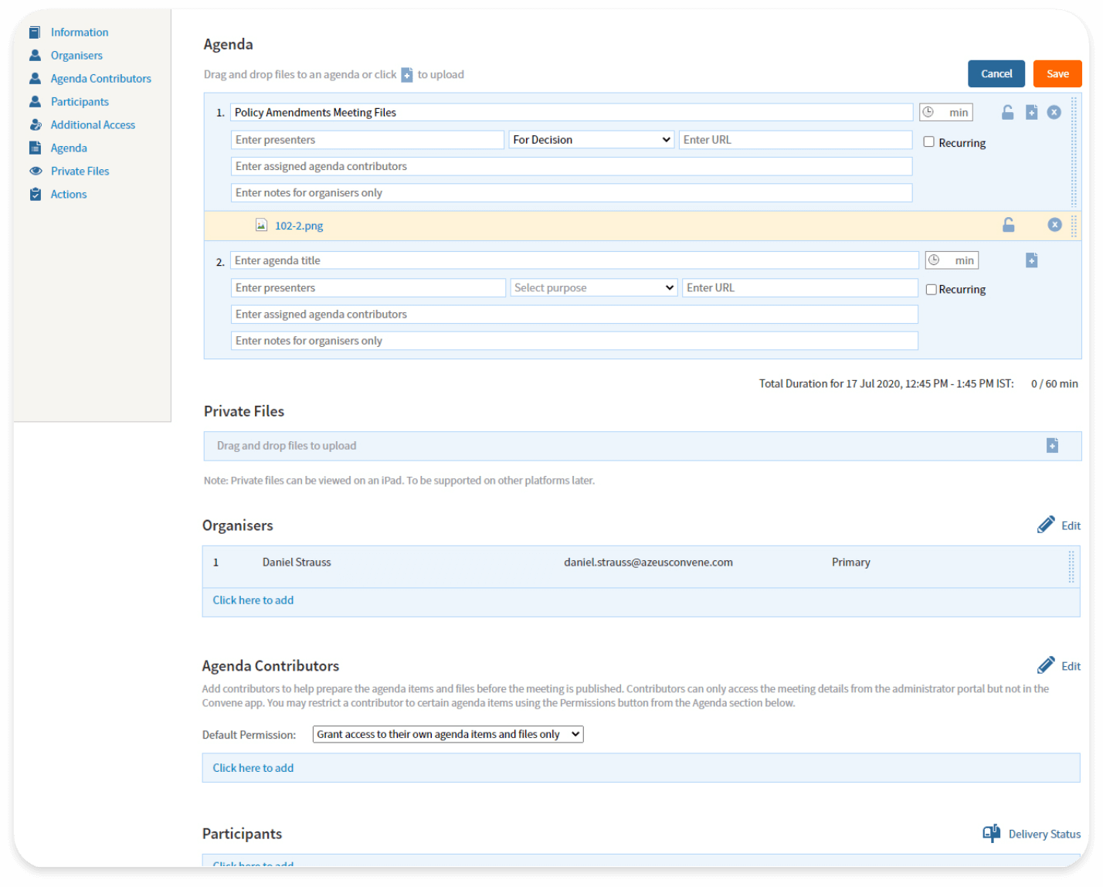The height and width of the screenshot is (887, 1103).
Task: Go to Participants in the sidebar
Action: pos(80,101)
